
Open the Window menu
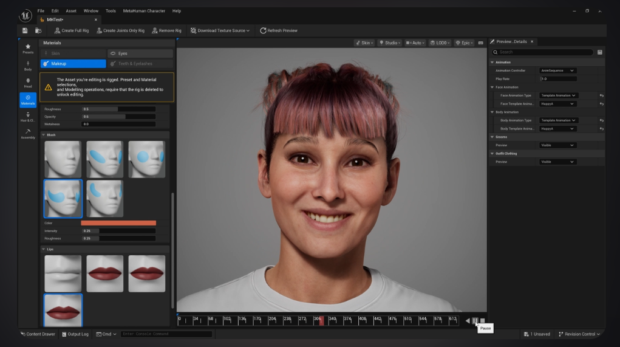click(x=91, y=11)
